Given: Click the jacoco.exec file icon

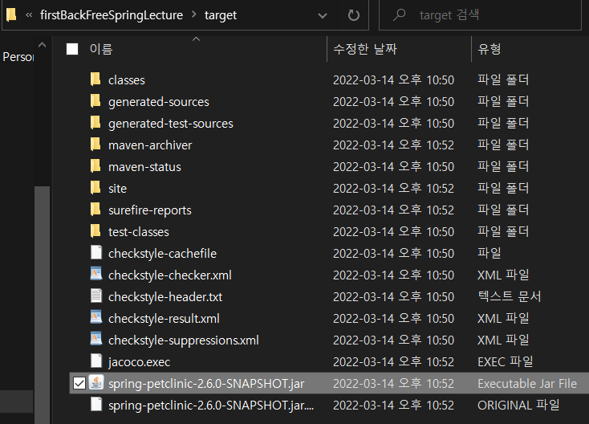Looking at the screenshot, I should point(96,361).
